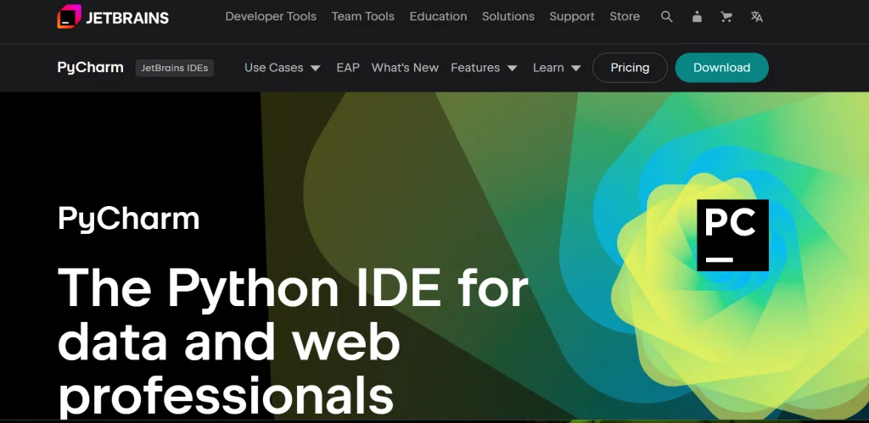Expand the Use Cases dropdown

pyautogui.click(x=282, y=68)
